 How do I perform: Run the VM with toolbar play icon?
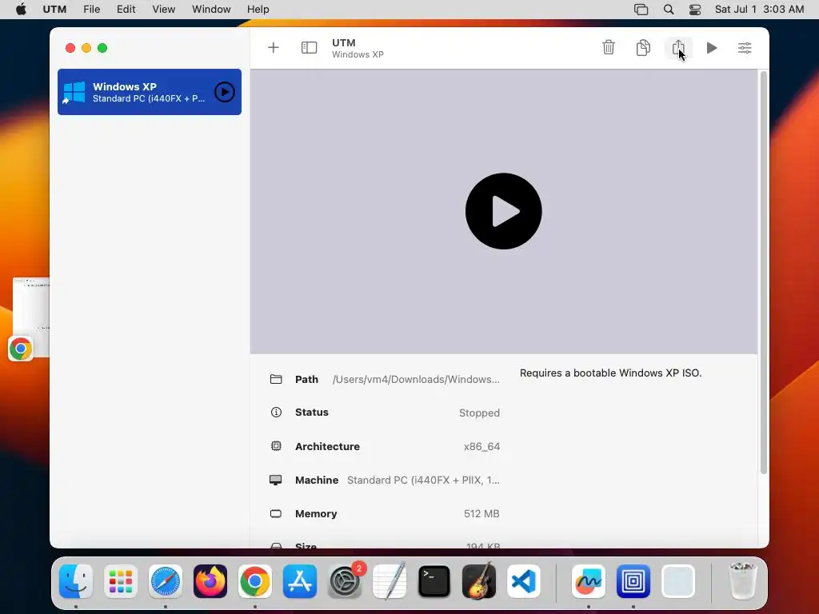click(711, 48)
